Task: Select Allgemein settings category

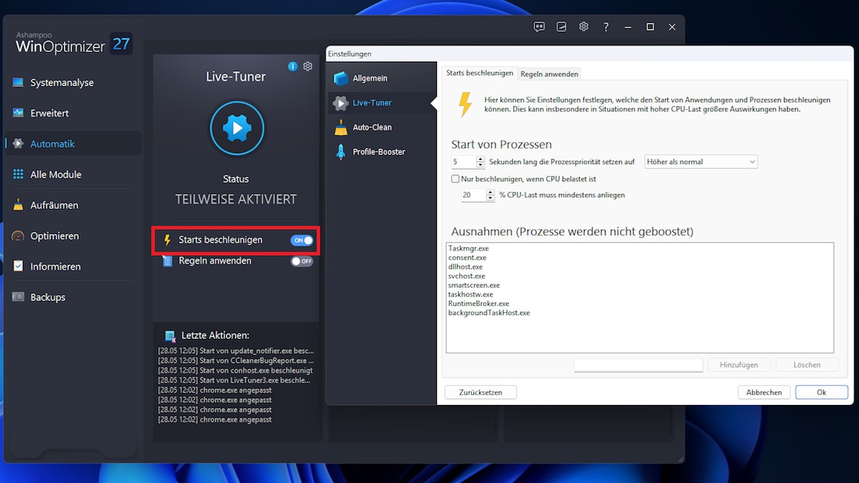Action: coord(382,78)
